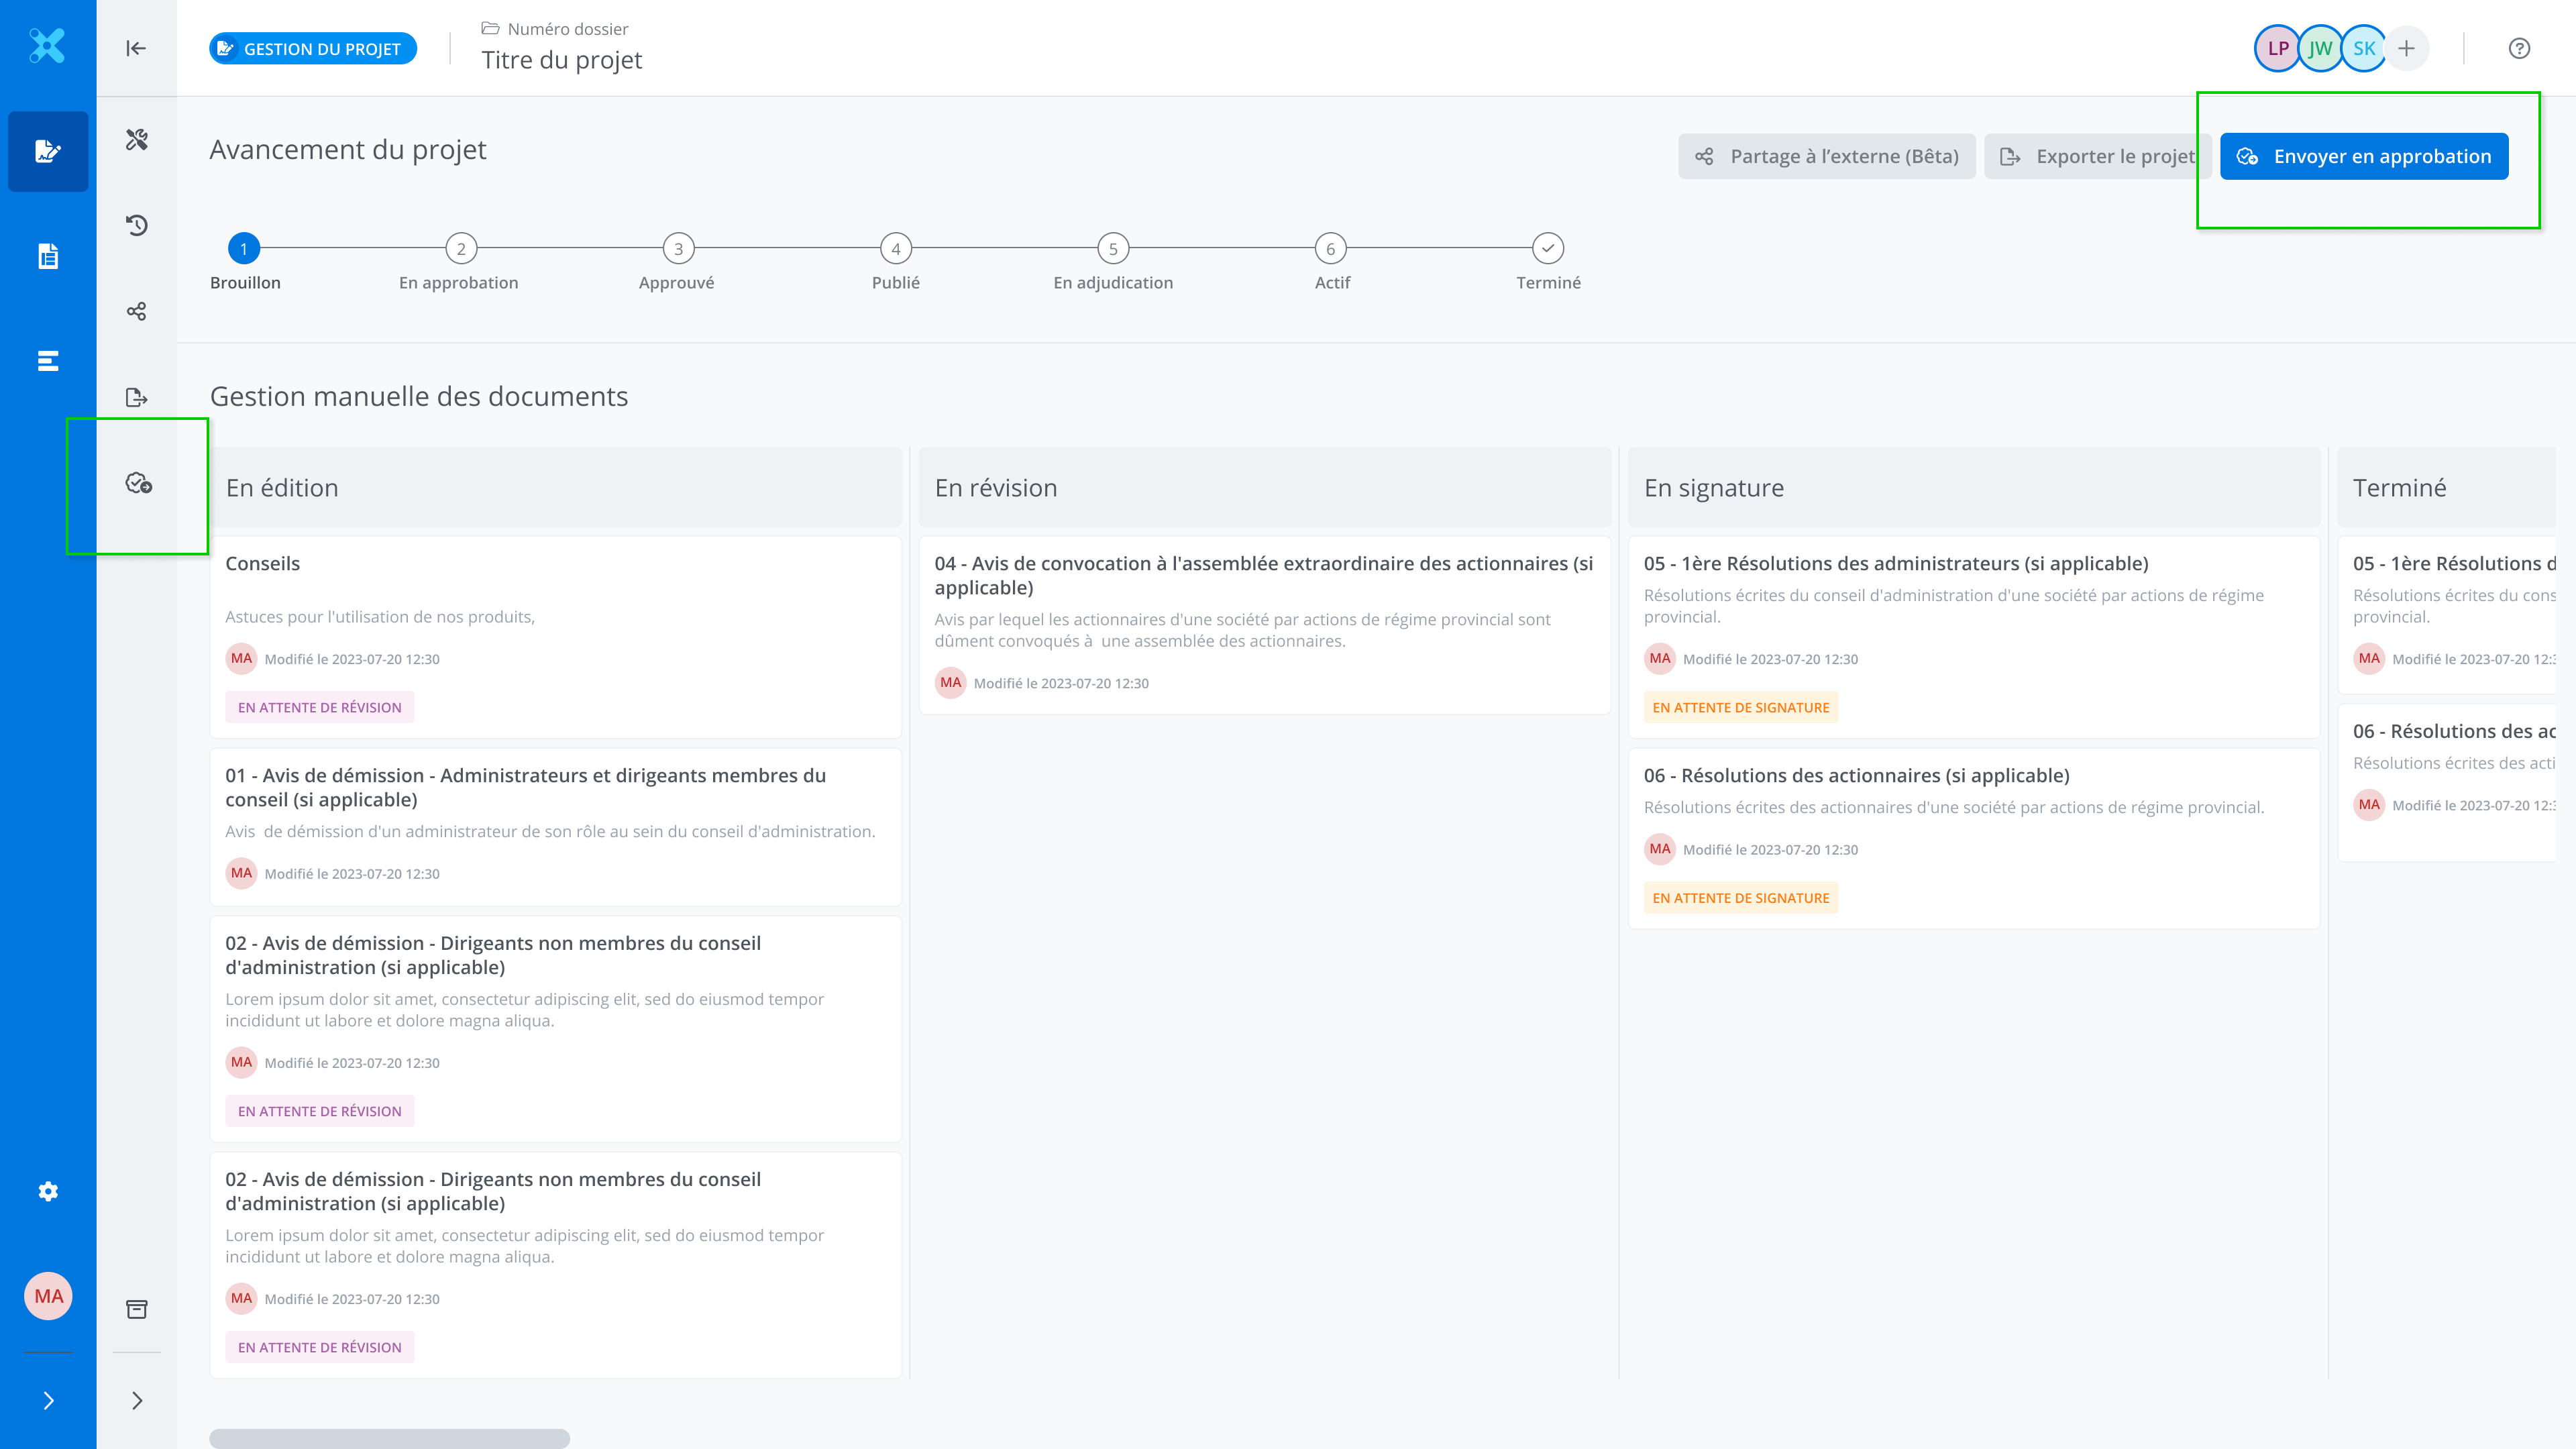Image resolution: width=2576 pixels, height=1449 pixels.
Task: Click Exporter le projet button
Action: (x=2096, y=156)
